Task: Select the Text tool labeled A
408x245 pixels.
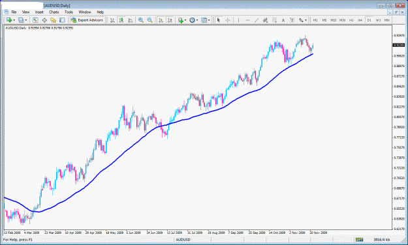Action: pyautogui.click(x=283, y=20)
